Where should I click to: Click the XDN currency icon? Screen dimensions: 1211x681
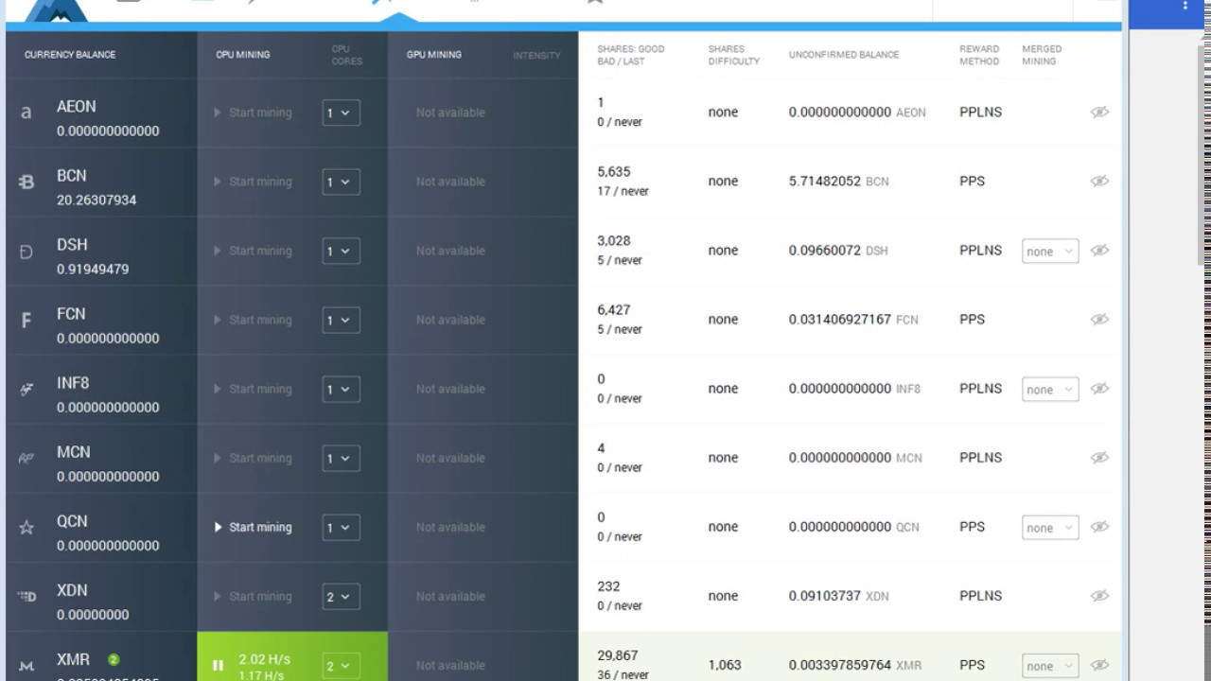[26, 596]
